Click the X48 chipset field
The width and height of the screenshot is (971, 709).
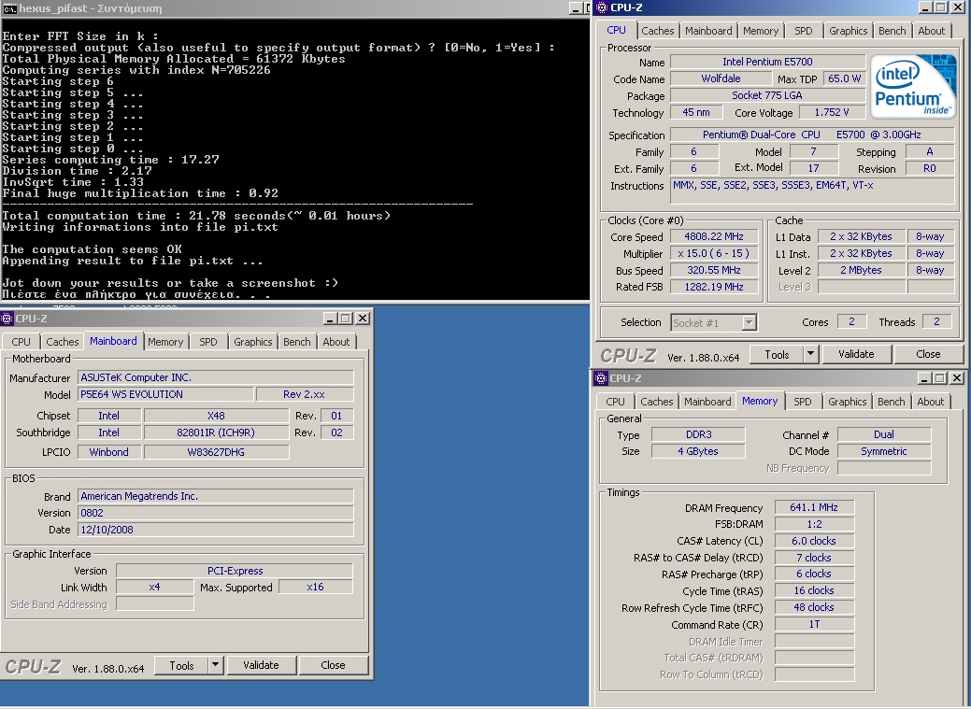(x=216, y=416)
